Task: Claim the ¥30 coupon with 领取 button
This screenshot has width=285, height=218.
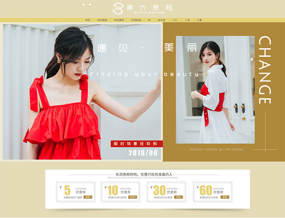Action: point(179,197)
